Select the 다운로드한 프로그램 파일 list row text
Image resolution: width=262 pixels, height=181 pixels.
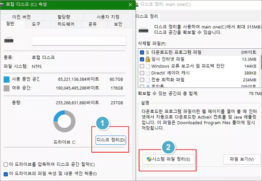click(x=176, y=52)
